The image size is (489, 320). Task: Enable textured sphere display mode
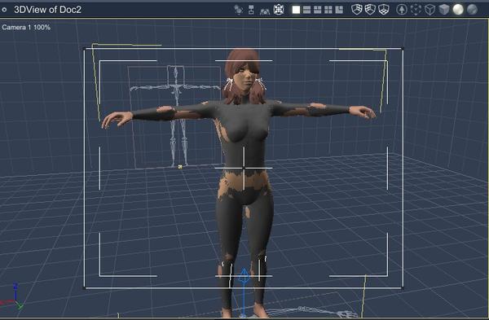(x=472, y=10)
